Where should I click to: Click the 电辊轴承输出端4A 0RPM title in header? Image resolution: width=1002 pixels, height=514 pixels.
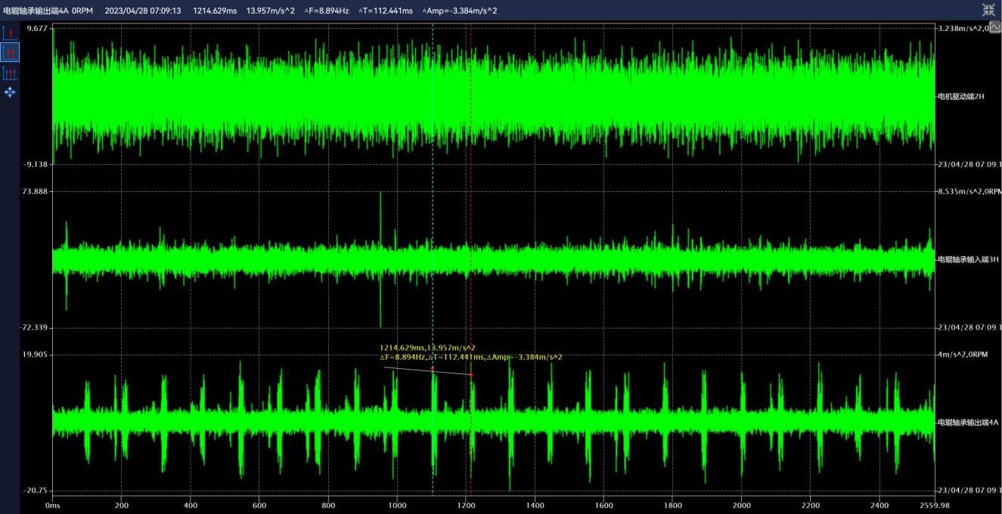point(48,11)
